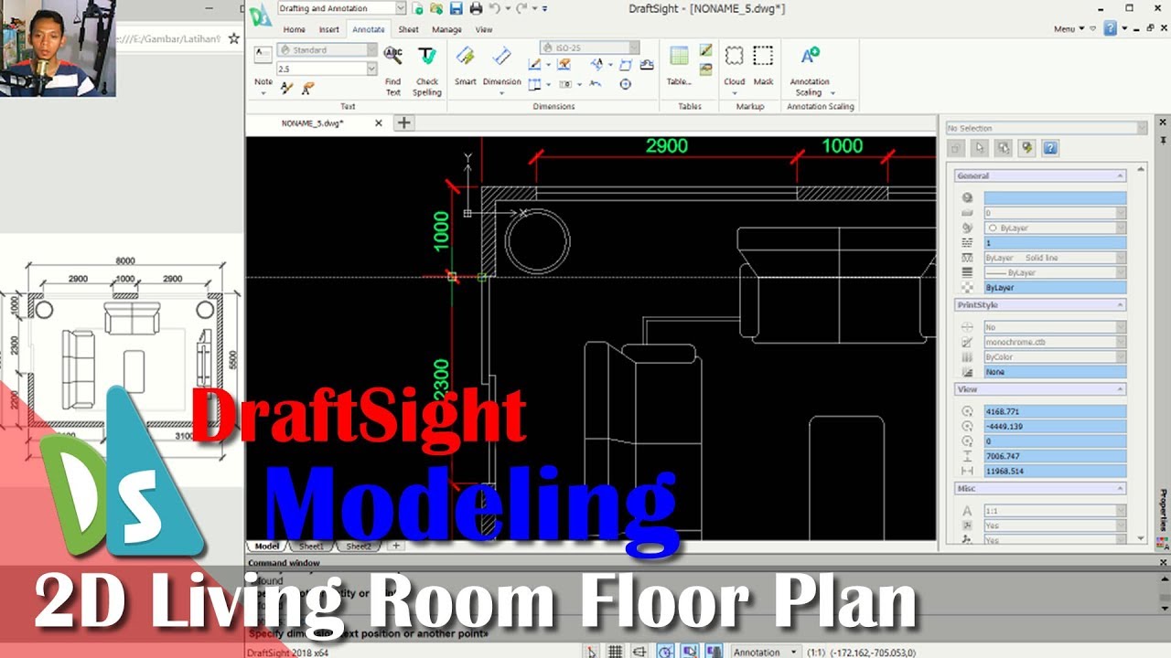The height and width of the screenshot is (658, 1171).
Task: Click the Open file icon
Action: [x=435, y=8]
